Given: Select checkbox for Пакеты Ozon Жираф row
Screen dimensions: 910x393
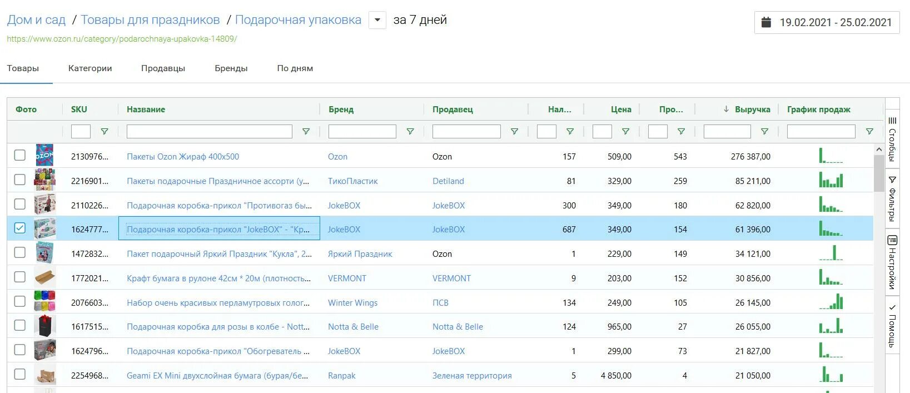Looking at the screenshot, I should point(19,155).
